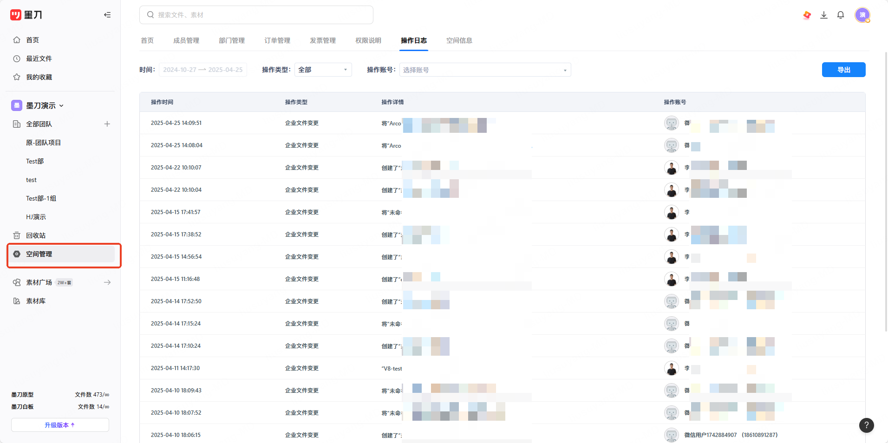Open 我的收藏 star icon

(x=17, y=77)
